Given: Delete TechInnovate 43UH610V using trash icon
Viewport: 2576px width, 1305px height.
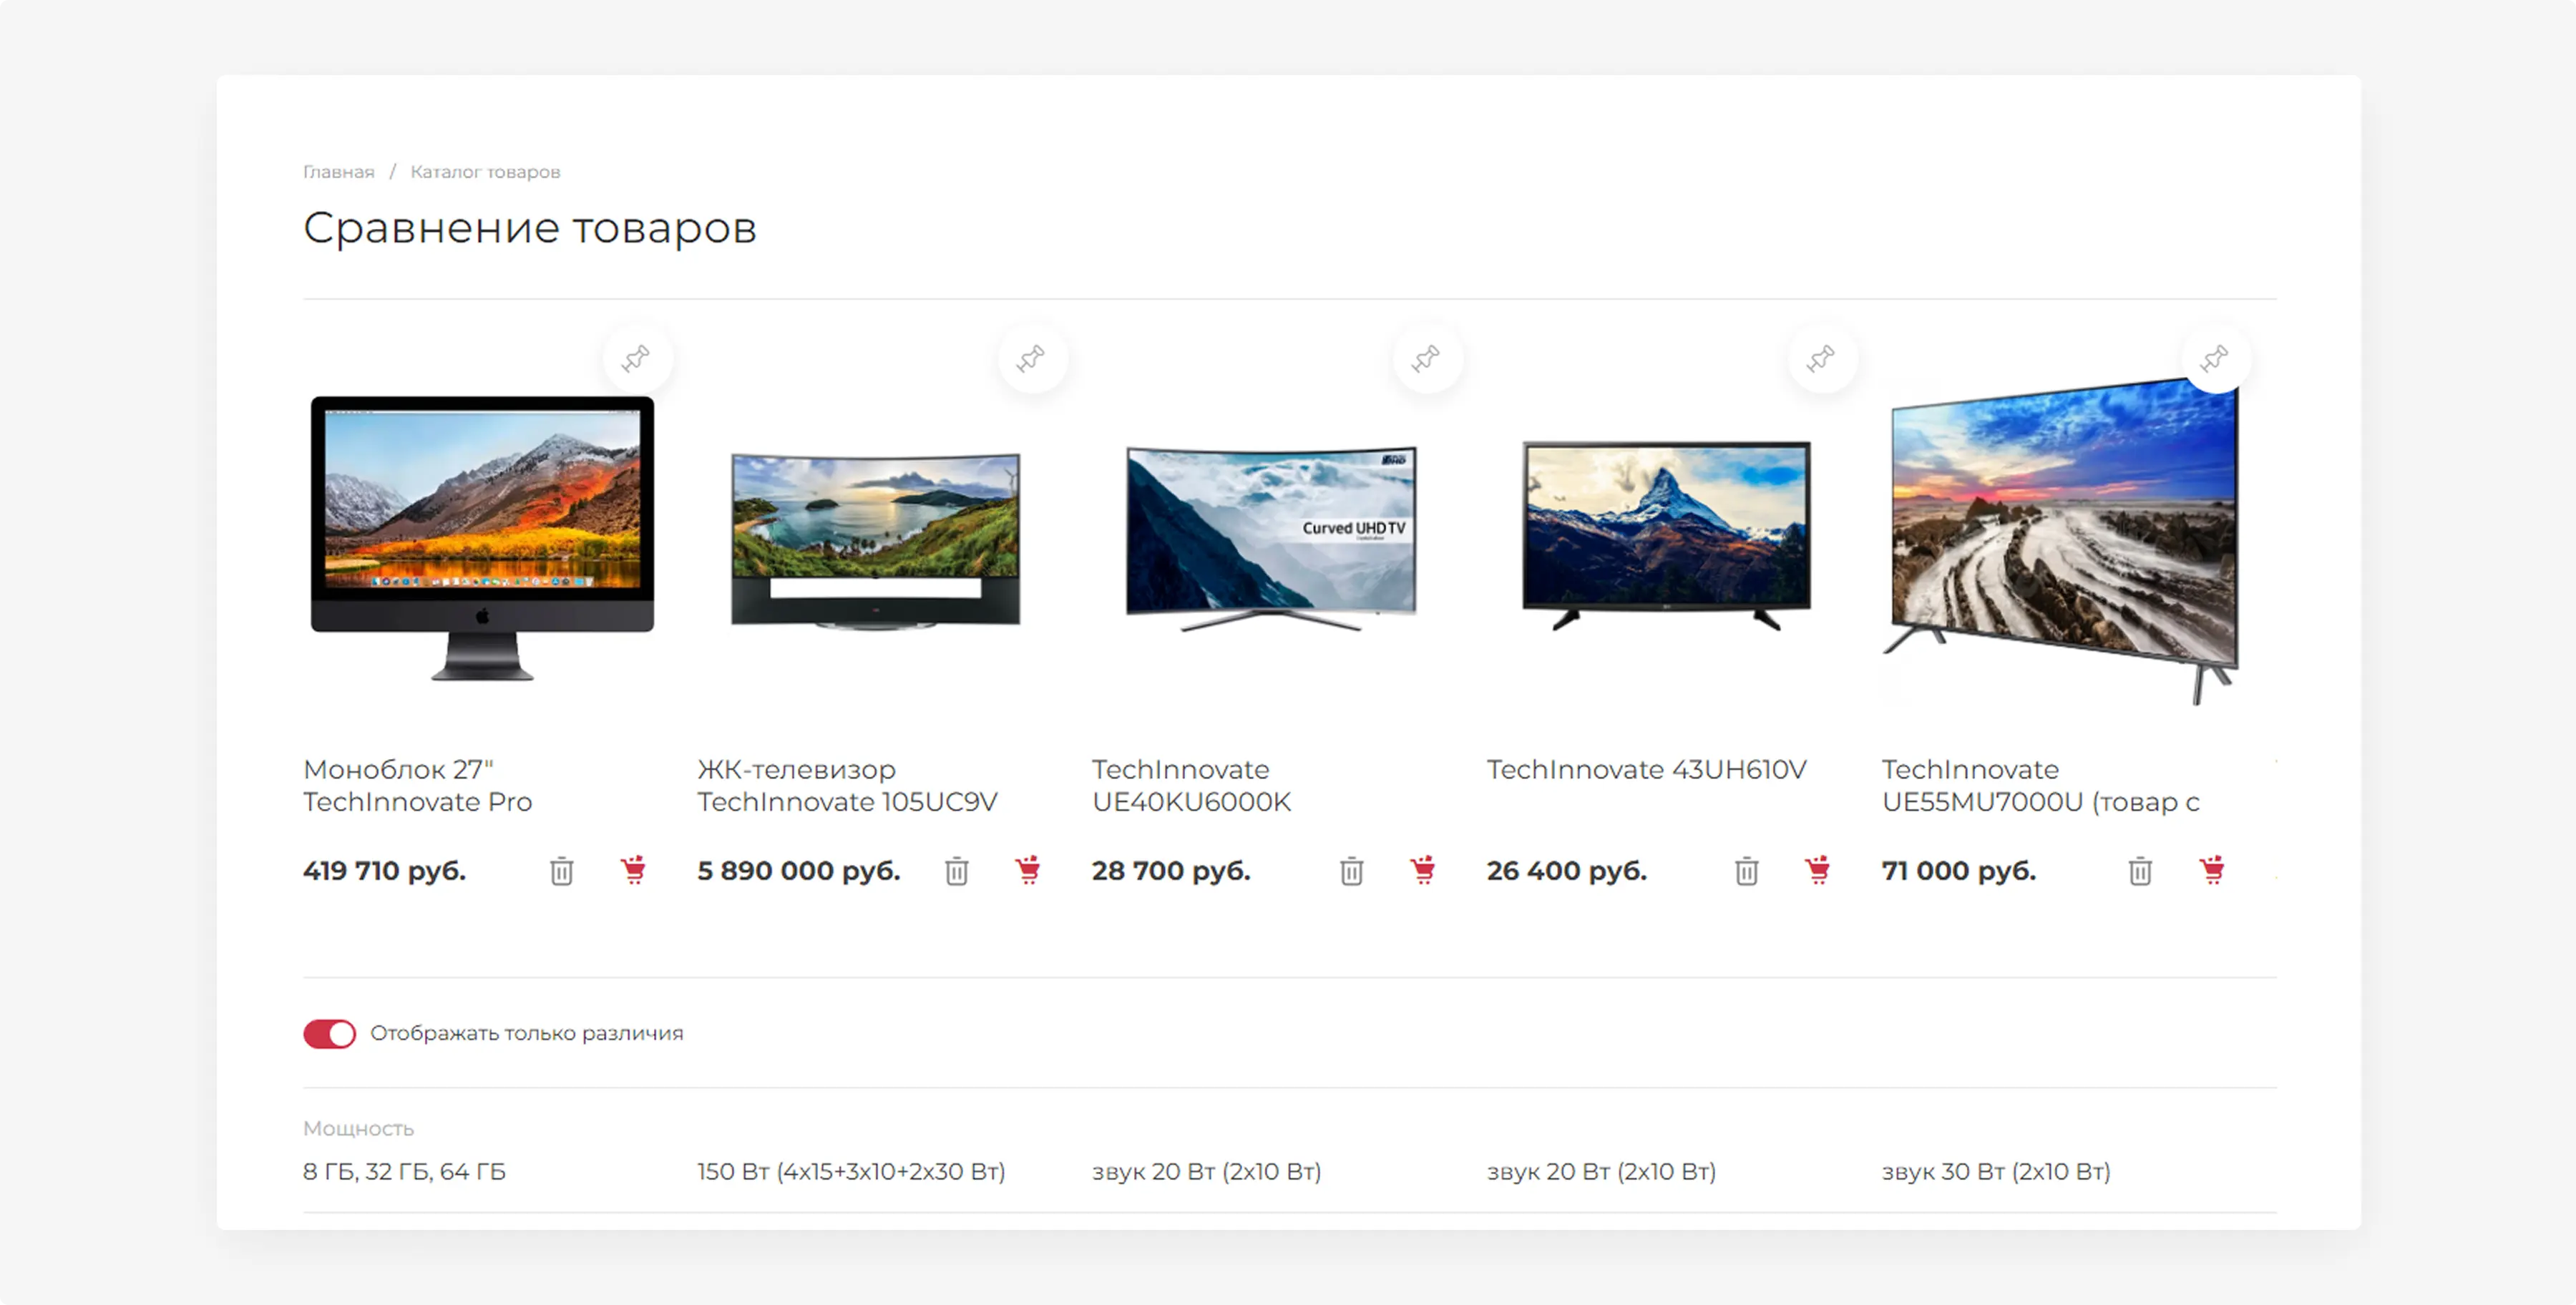Looking at the screenshot, I should [x=1747, y=871].
